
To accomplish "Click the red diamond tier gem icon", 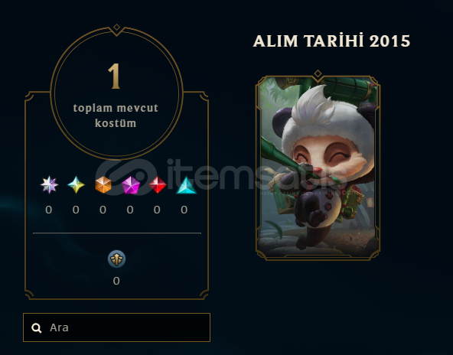I will click(x=158, y=185).
